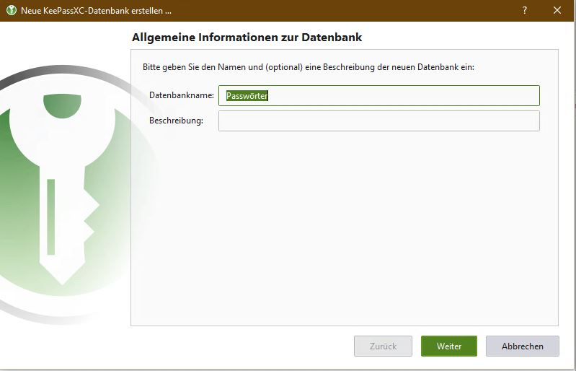The height and width of the screenshot is (371, 576).
Task: Click the vertical groove on the key shaft
Action: click(51, 217)
